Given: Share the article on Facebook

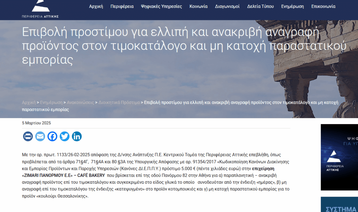Looking at the screenshot, I should [52, 136].
